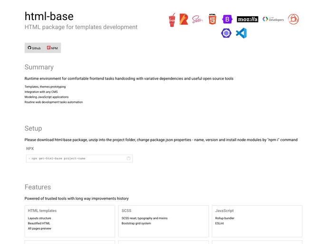Click the SCSS feature card
Image resolution: width=327 pixels, height=244 pixels.
click(163, 221)
